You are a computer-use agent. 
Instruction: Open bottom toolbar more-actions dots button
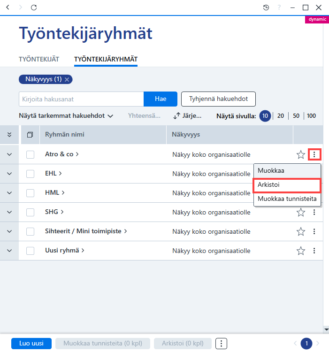click(x=221, y=344)
